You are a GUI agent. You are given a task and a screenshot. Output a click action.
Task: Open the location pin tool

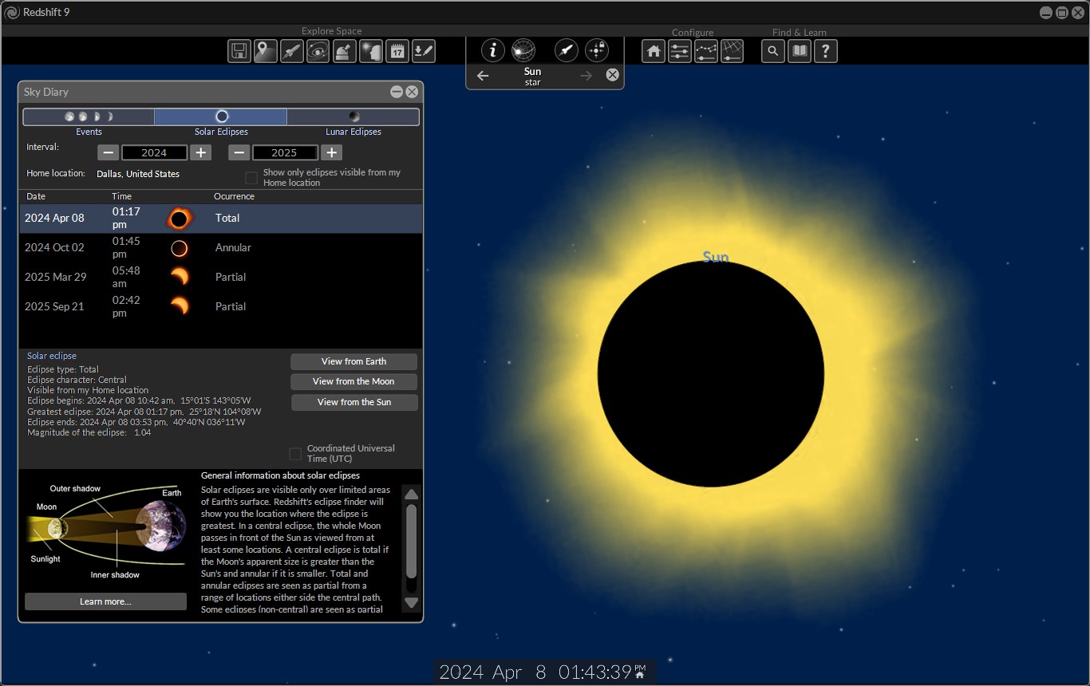[x=265, y=52]
